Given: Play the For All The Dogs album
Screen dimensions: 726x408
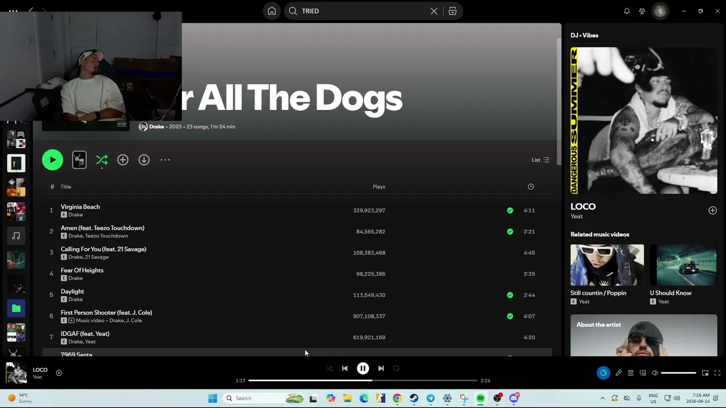Looking at the screenshot, I should point(52,160).
